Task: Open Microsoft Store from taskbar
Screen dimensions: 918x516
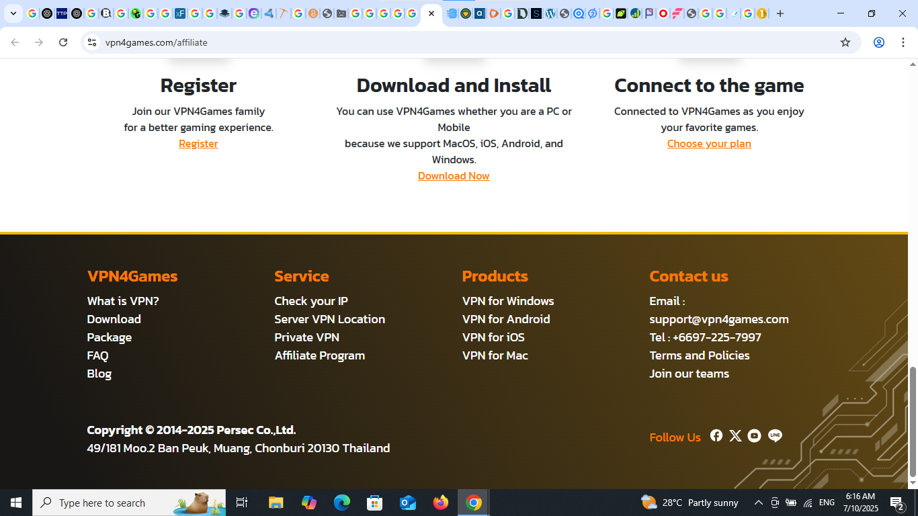Action: tap(375, 503)
